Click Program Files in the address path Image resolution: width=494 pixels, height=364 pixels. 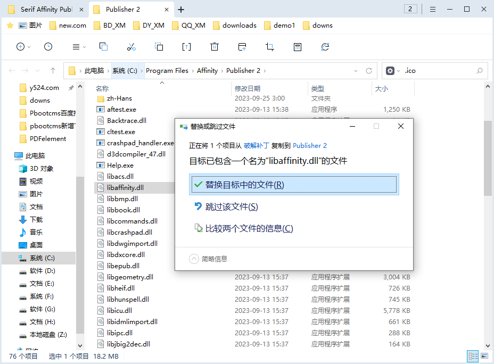(x=167, y=71)
